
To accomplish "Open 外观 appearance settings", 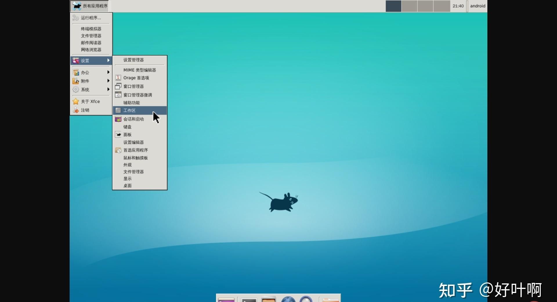I will point(140,165).
